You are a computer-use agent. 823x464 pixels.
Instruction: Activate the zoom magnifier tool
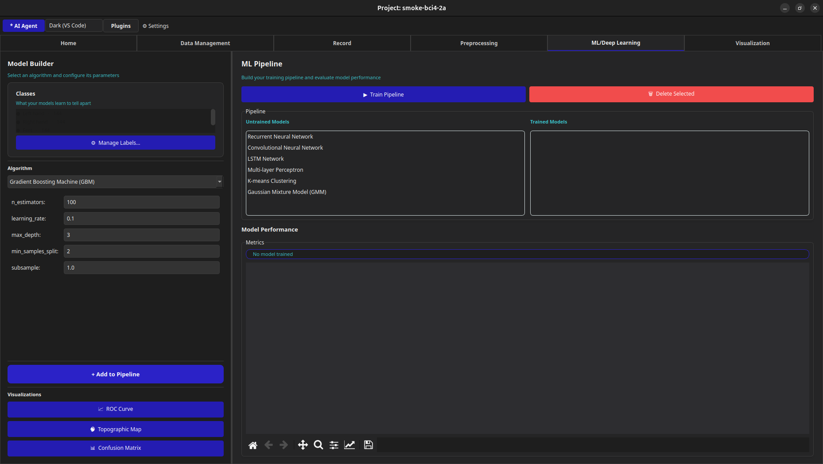click(318, 445)
